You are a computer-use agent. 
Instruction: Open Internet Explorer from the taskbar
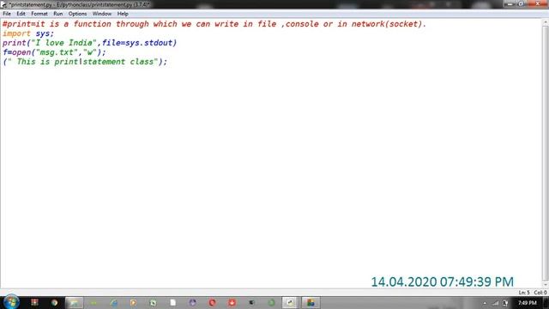pyautogui.click(x=114, y=303)
